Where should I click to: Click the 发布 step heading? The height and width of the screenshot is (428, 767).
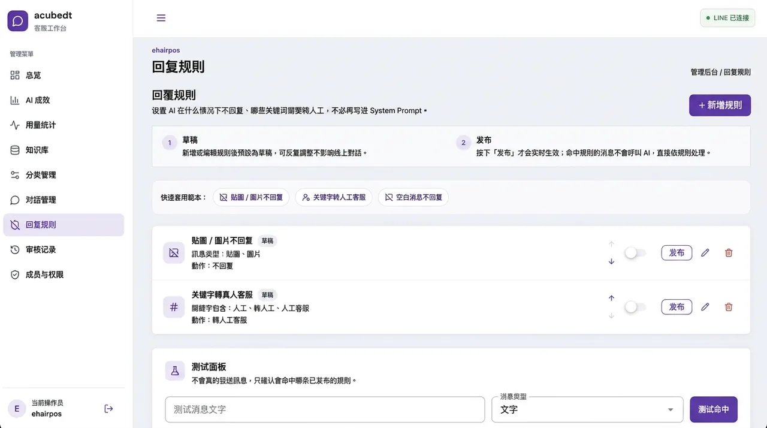(x=484, y=140)
